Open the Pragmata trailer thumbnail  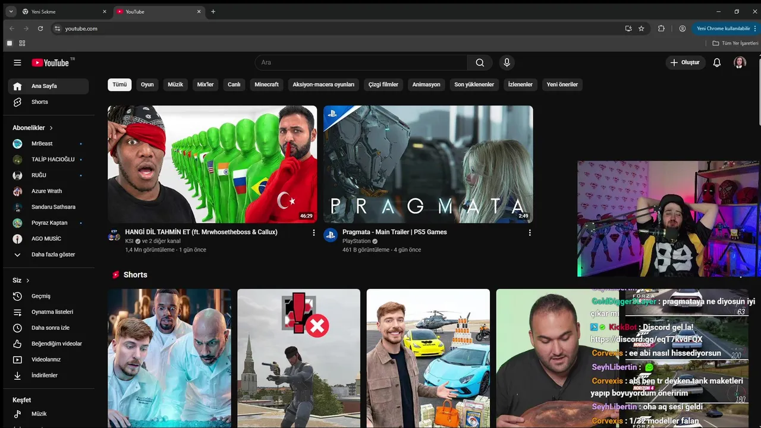tap(428, 164)
